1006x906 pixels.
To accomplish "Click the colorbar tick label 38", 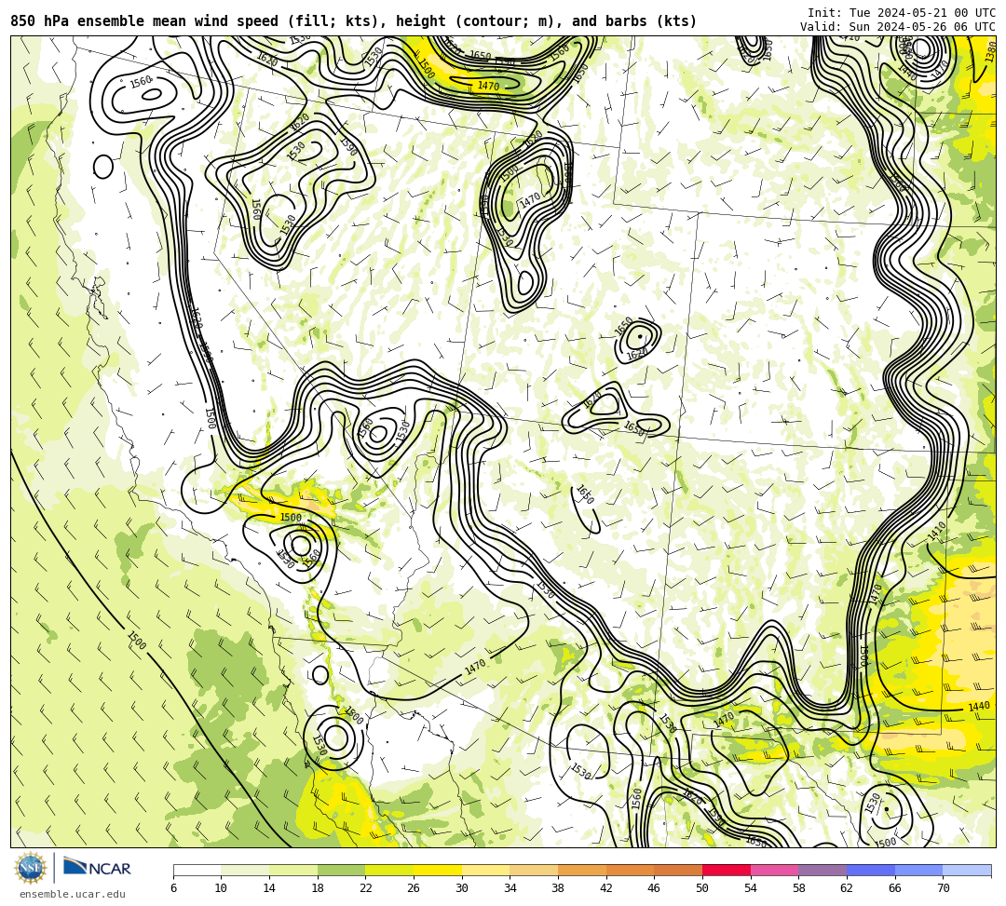I will click(x=558, y=888).
